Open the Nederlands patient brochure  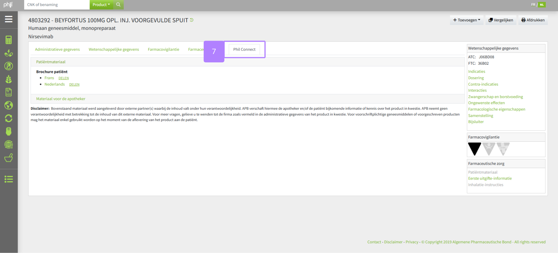[x=55, y=84]
